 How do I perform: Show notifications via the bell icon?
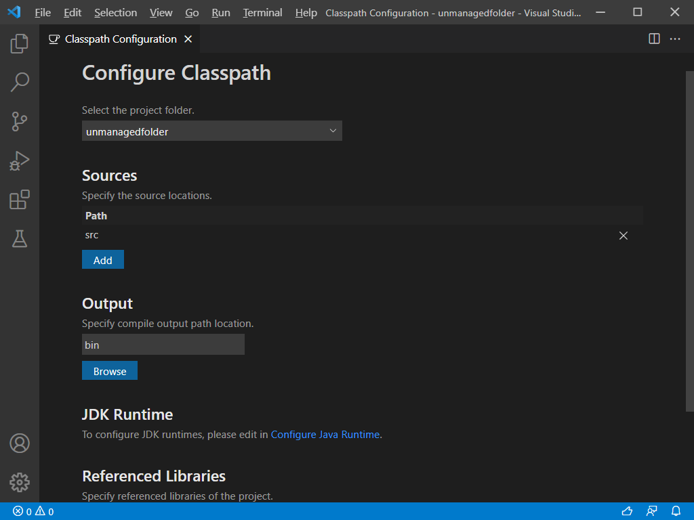pyautogui.click(x=675, y=511)
